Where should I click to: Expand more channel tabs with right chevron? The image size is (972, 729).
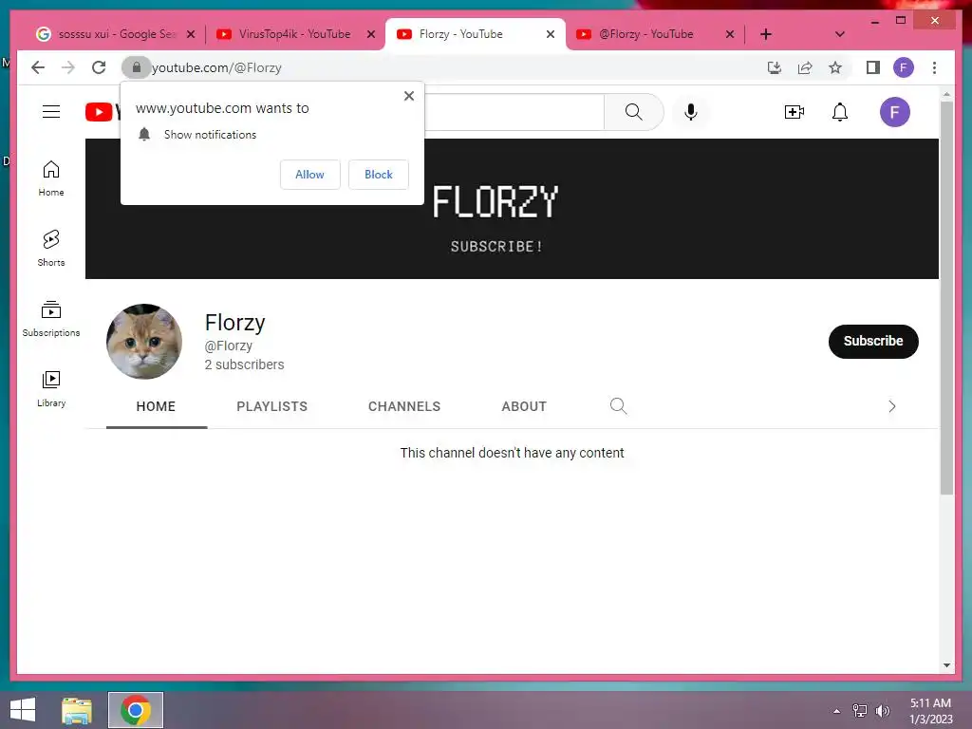coord(892,406)
